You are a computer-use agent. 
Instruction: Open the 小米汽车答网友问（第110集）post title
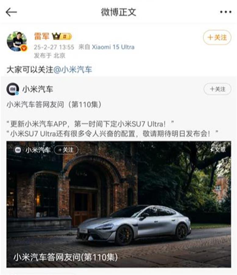(x=54, y=105)
